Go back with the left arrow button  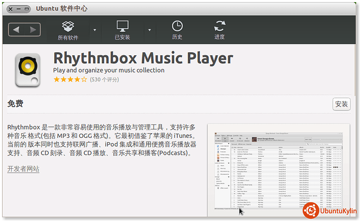point(16,30)
